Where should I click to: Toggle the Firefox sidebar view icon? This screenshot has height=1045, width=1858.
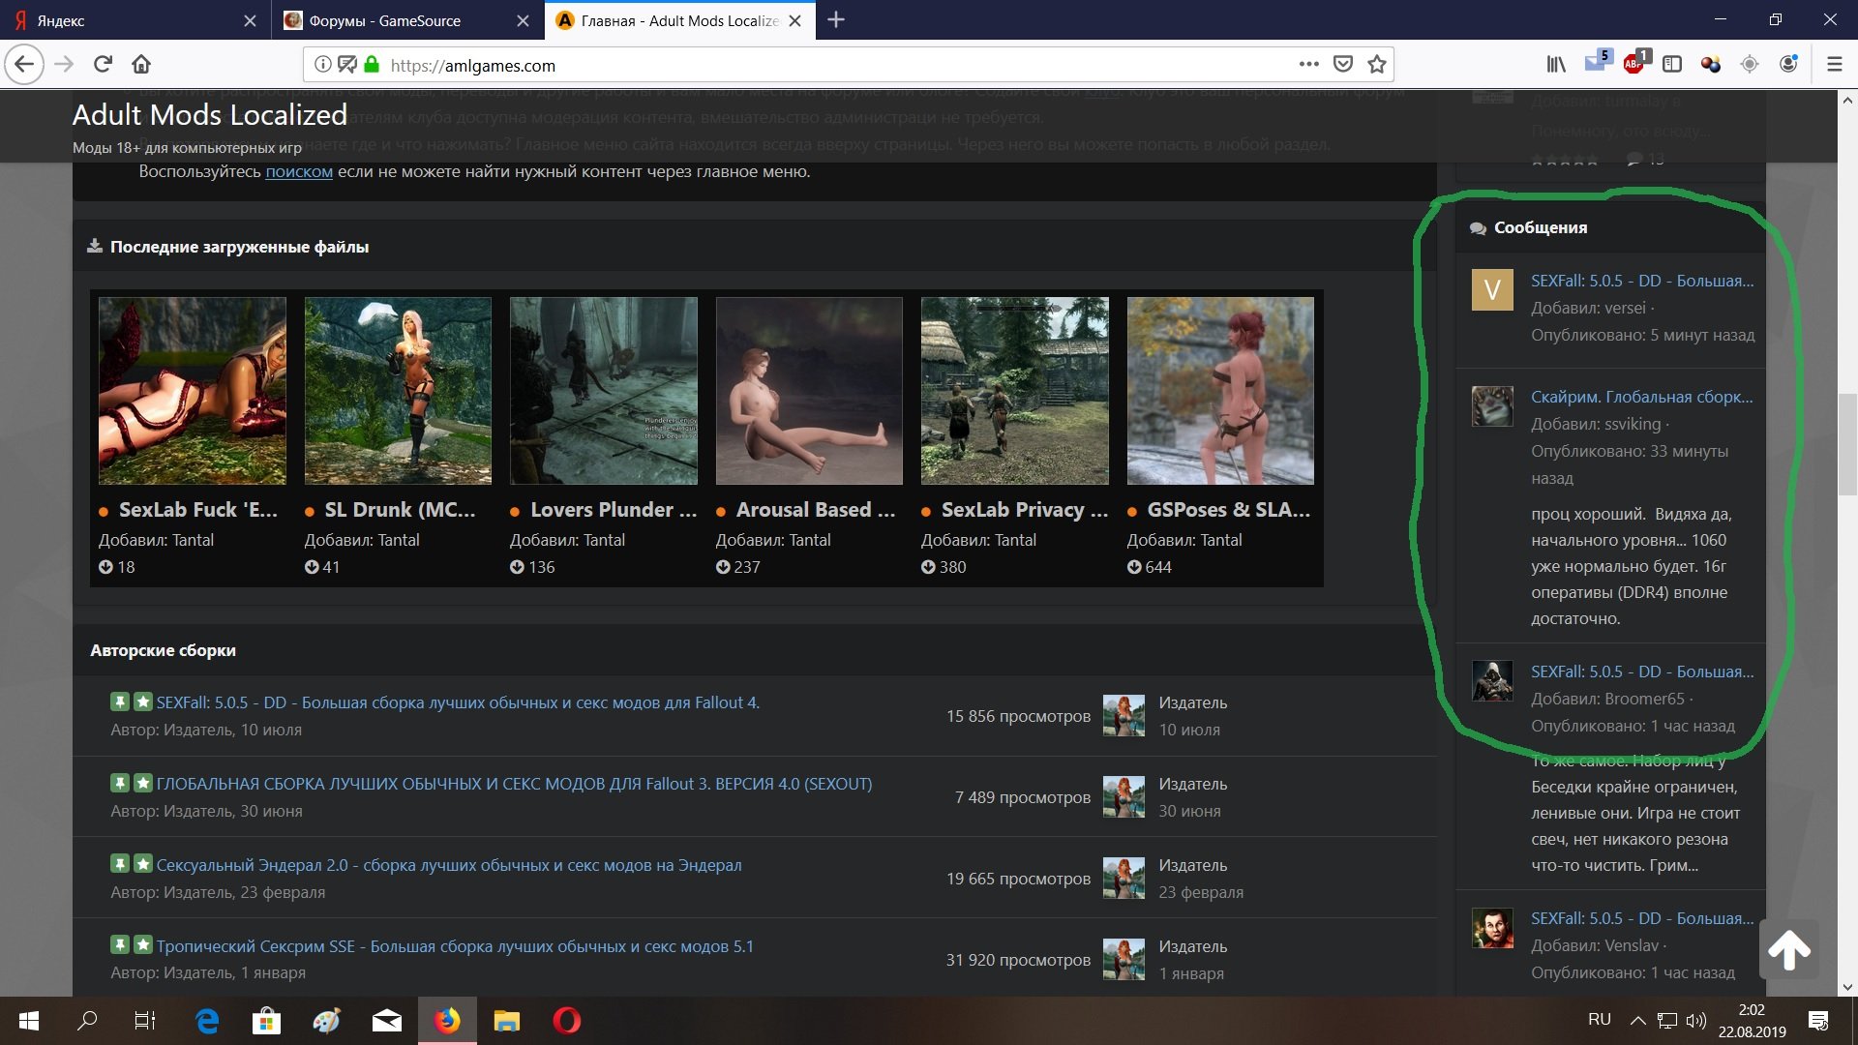1672,65
